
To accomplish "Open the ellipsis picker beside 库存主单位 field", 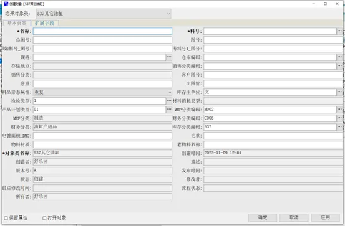I will click(x=339, y=92).
